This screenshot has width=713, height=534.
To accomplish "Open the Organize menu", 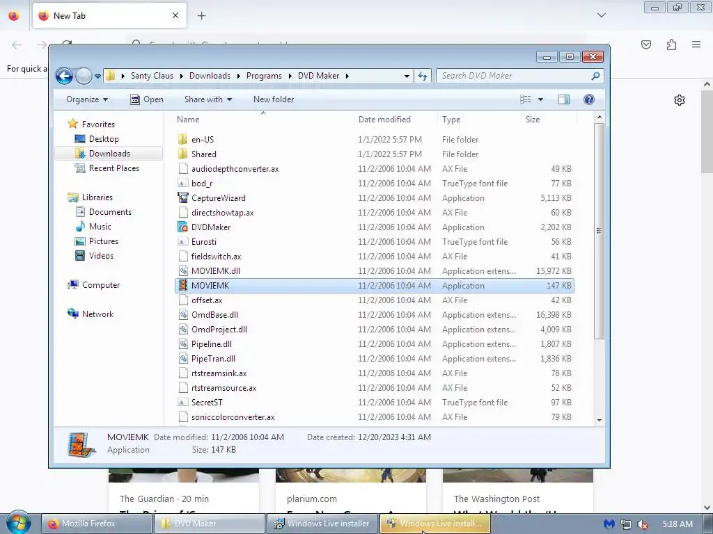I will (x=87, y=99).
